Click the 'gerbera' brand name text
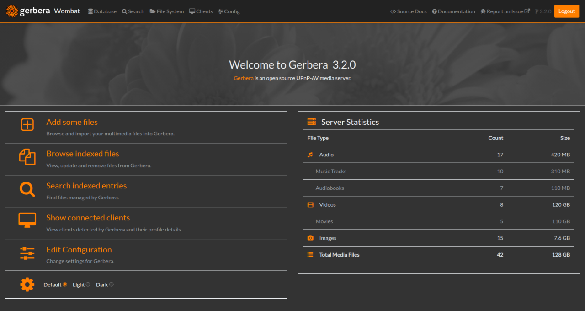Screen dimensions: 585x311 click(x=35, y=11)
